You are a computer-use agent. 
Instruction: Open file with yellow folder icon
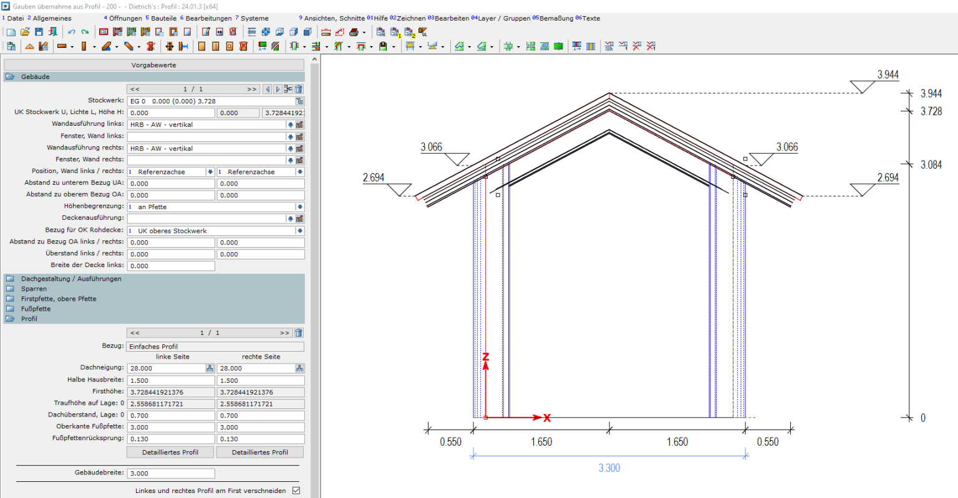tap(25, 32)
